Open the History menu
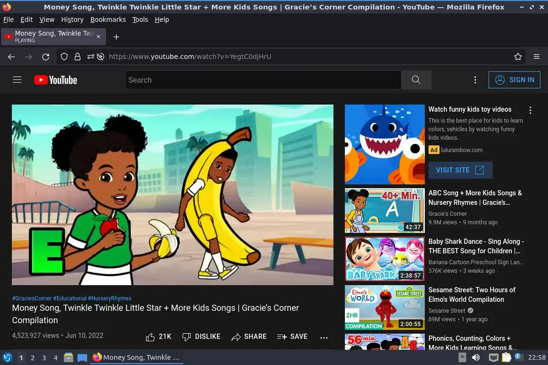The image size is (548, 365). coord(72,19)
